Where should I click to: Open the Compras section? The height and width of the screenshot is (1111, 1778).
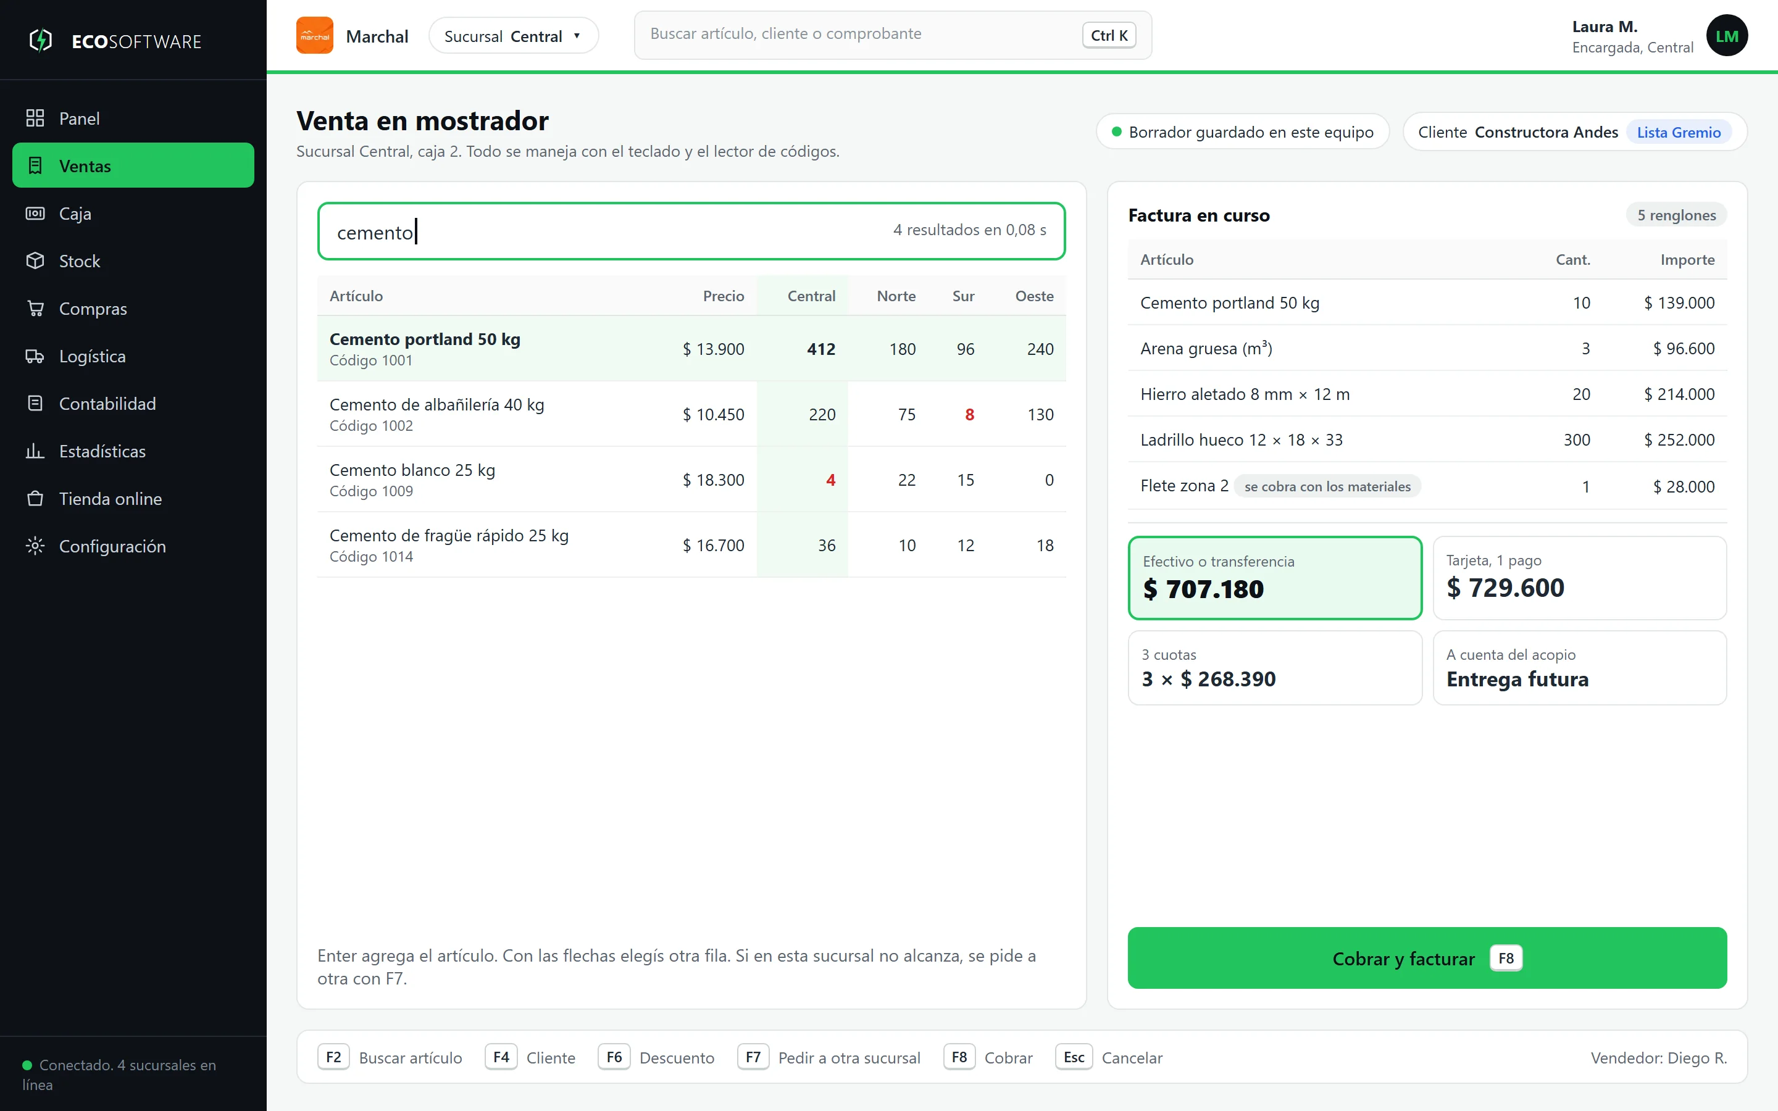pos(133,308)
